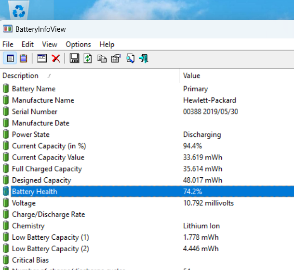The width and height of the screenshot is (294, 270).
Task: Click the battery icon beside Current Capacity (in %)
Action: click(x=6, y=146)
